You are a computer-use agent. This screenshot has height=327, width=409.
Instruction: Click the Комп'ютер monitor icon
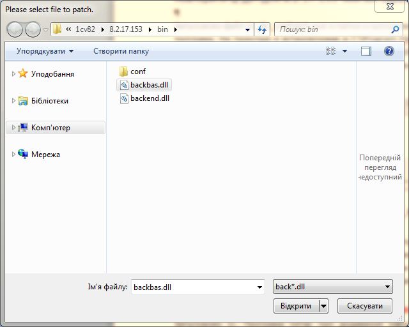23,127
